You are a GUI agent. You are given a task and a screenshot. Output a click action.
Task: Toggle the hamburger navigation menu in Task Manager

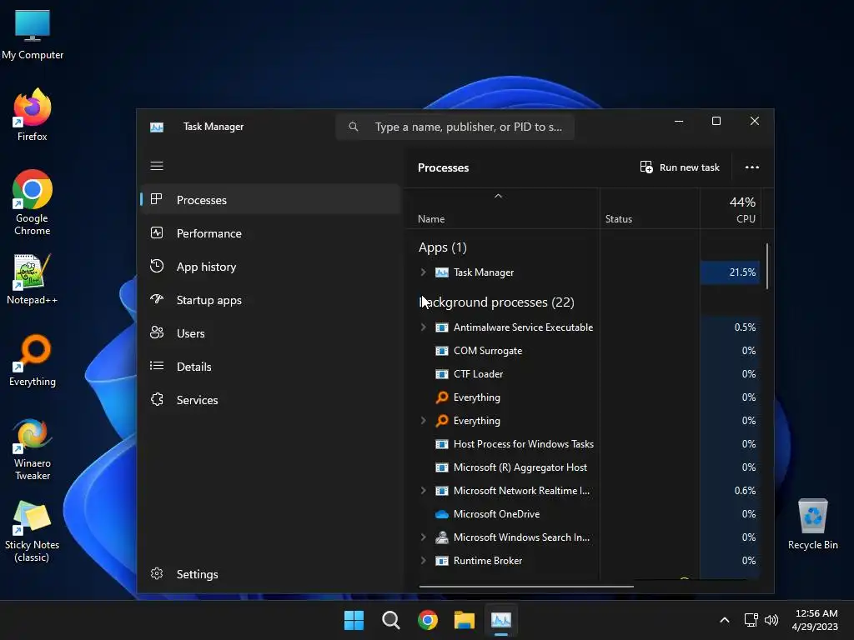click(157, 166)
